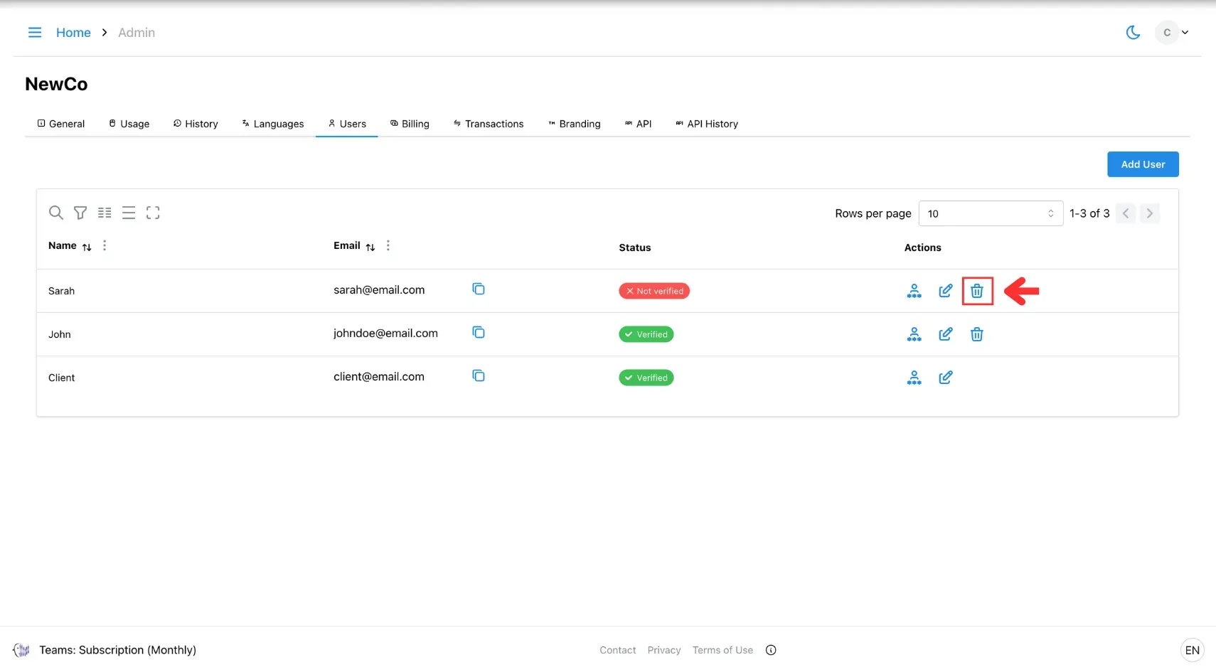
Task: Open the History tab
Action: coord(196,124)
